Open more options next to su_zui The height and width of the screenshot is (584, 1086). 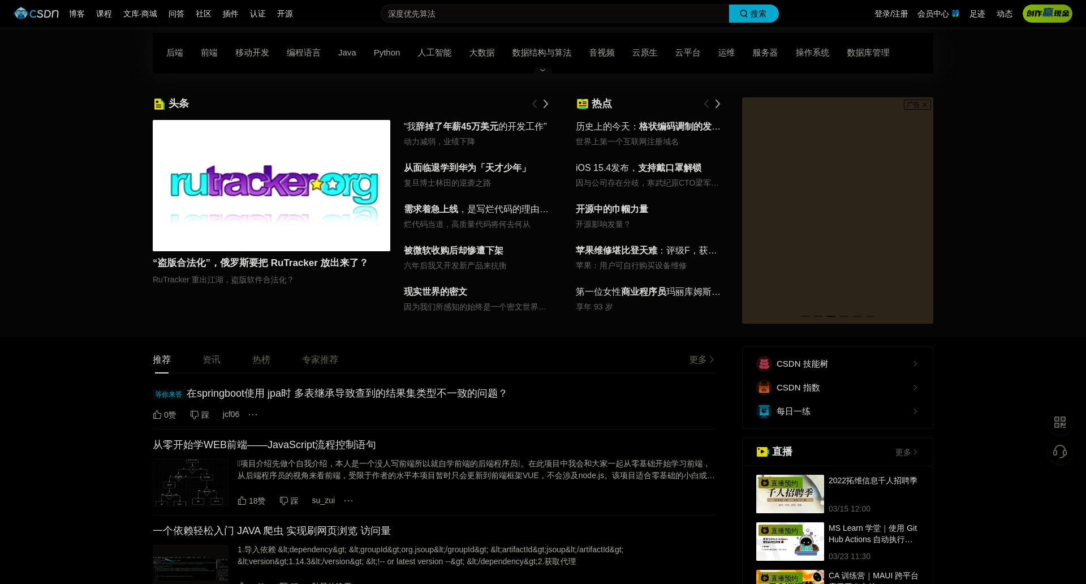[x=348, y=500]
